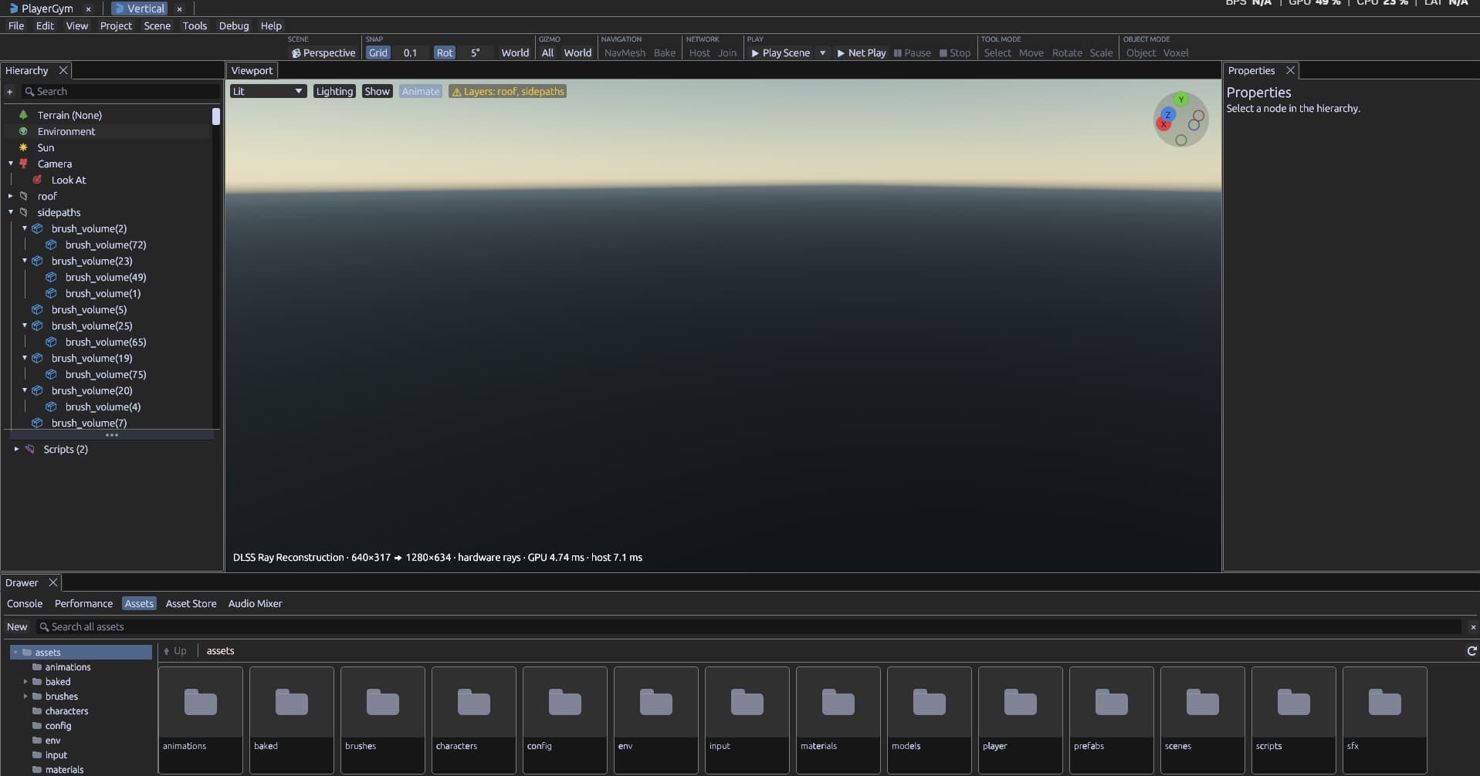Click the Terrain tree icon in Hierarchy
The image size is (1480, 776).
click(23, 115)
